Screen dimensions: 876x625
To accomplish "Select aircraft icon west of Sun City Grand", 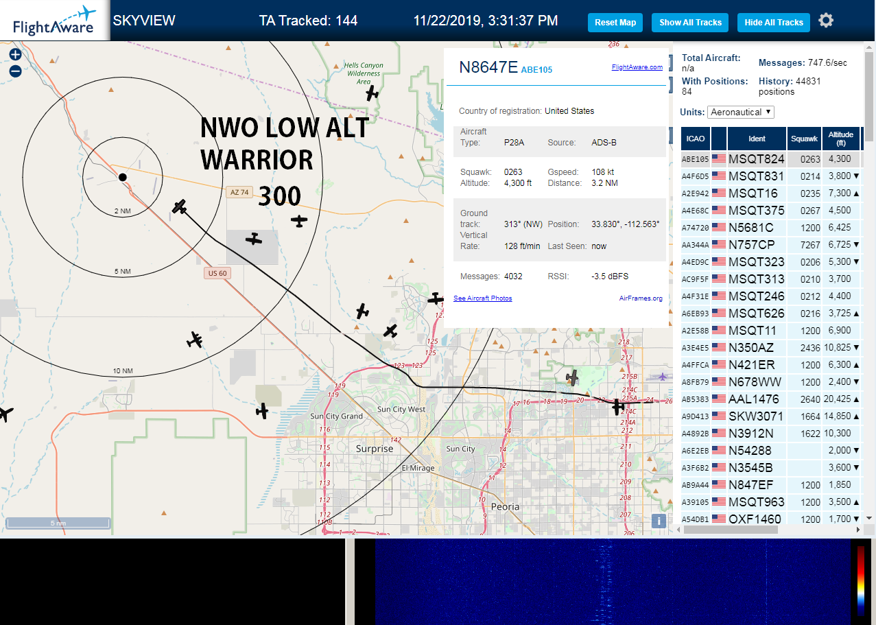I will click(261, 411).
